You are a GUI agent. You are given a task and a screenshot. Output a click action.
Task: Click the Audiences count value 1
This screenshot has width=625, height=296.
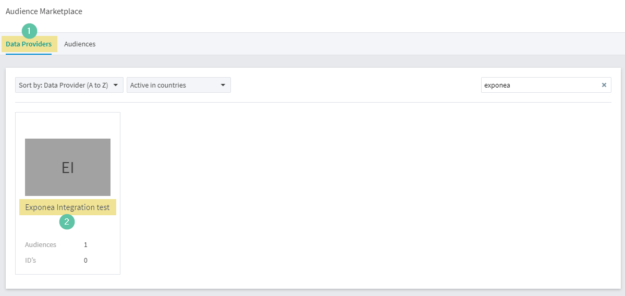point(85,244)
